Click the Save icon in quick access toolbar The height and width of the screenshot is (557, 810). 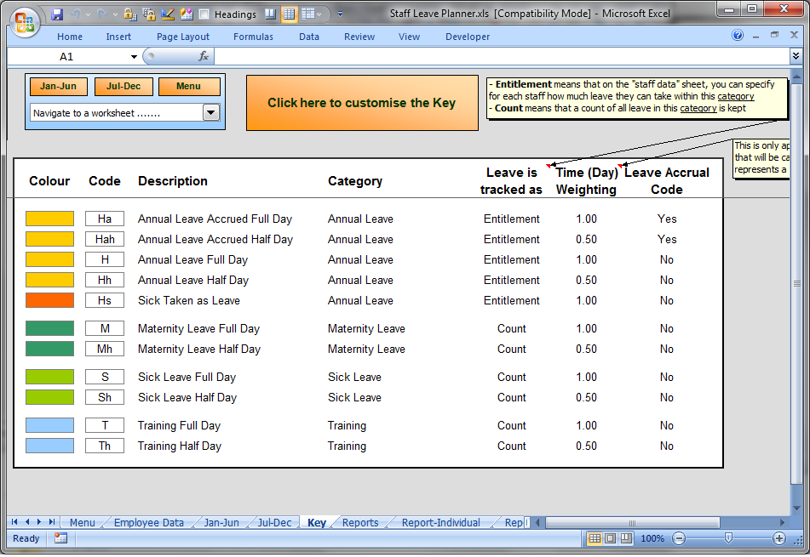click(x=57, y=14)
